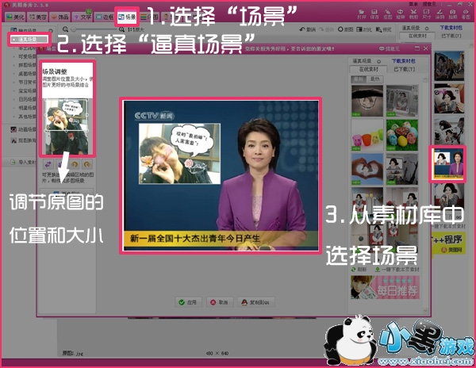Choose the CCTV news scene thumbnail
This screenshot has height=368, width=476.
[x=448, y=164]
